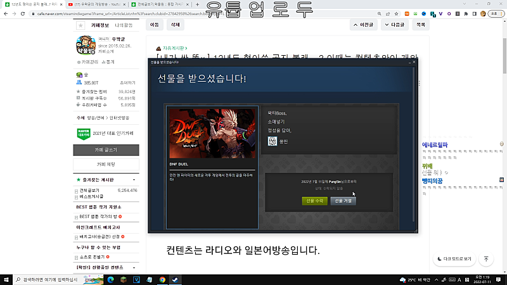Open the 자유게시판 breadcrumb link
Screen dimensions: 507x285
tap(175, 48)
